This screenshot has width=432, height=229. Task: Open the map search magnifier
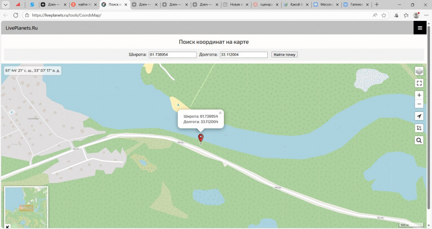pos(419,140)
